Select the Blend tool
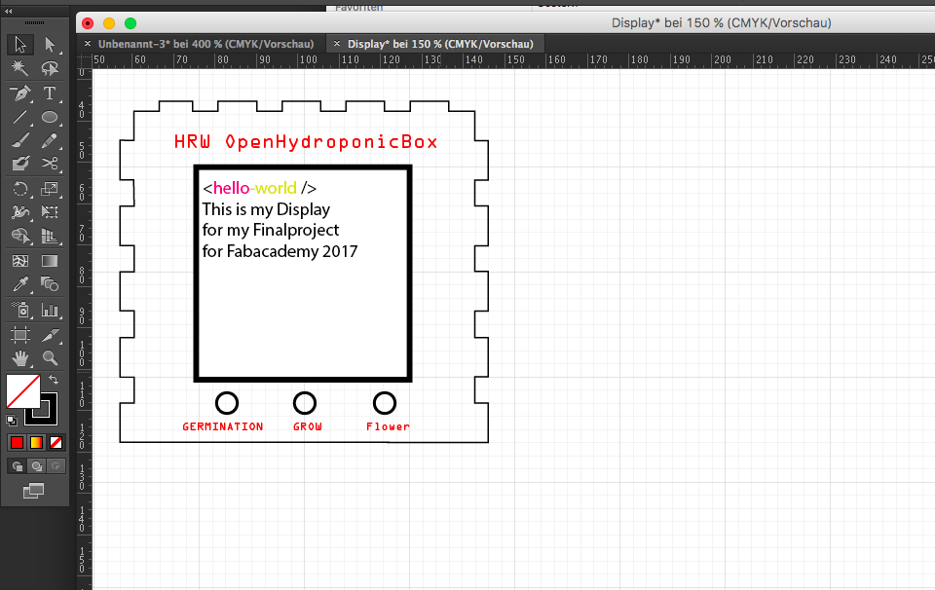The height and width of the screenshot is (590, 935). coord(50,284)
